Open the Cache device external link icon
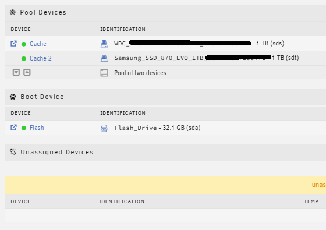 pos(13,44)
